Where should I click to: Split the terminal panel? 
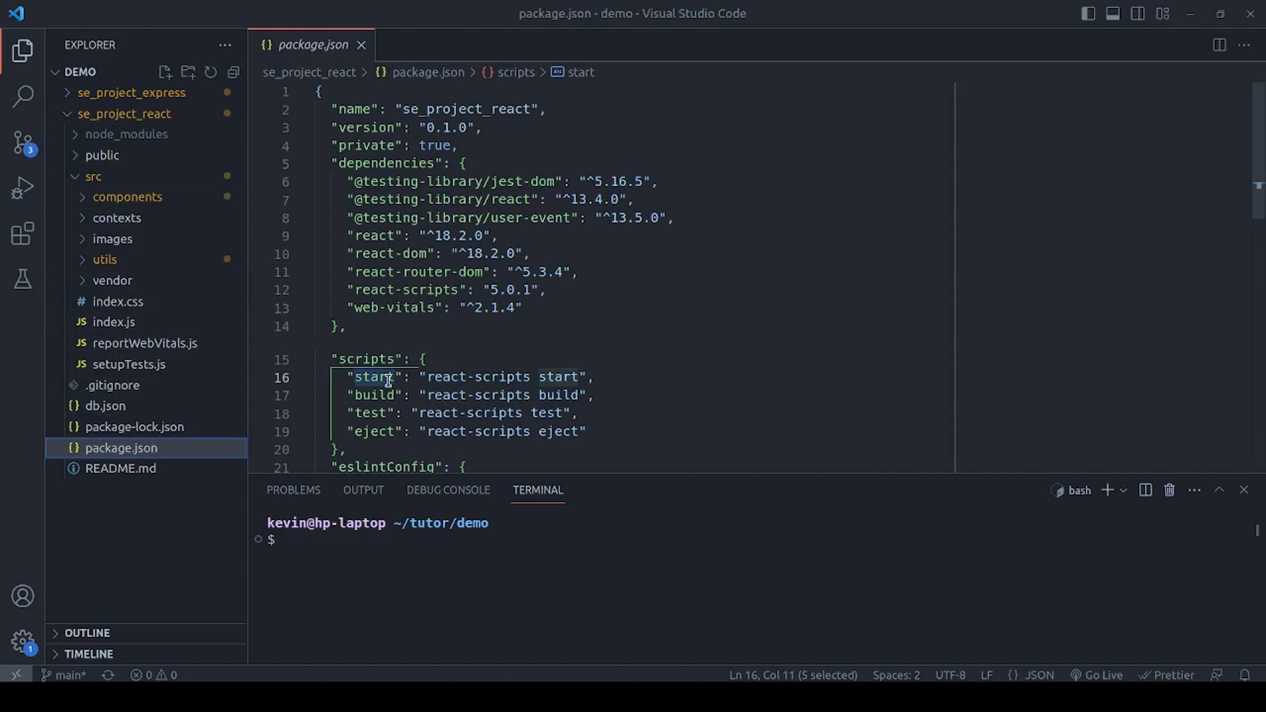tap(1145, 490)
